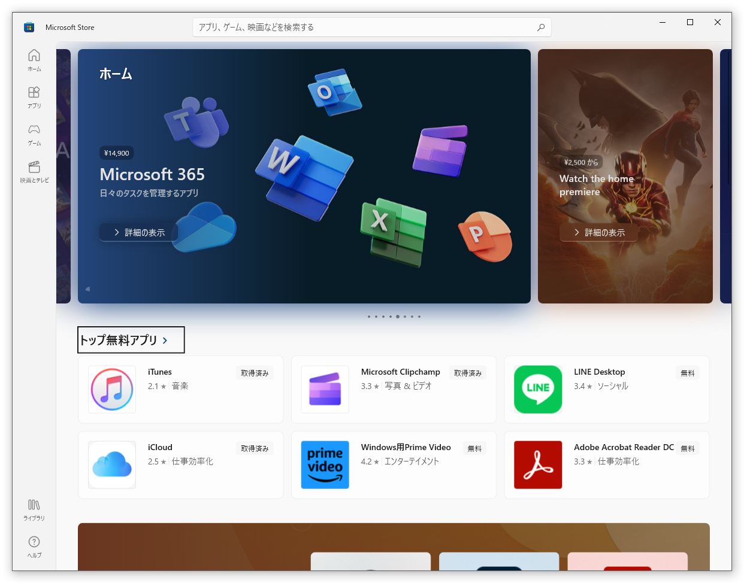This screenshot has width=744, height=583.
Task: Click the iTunes app title text
Action: [160, 372]
